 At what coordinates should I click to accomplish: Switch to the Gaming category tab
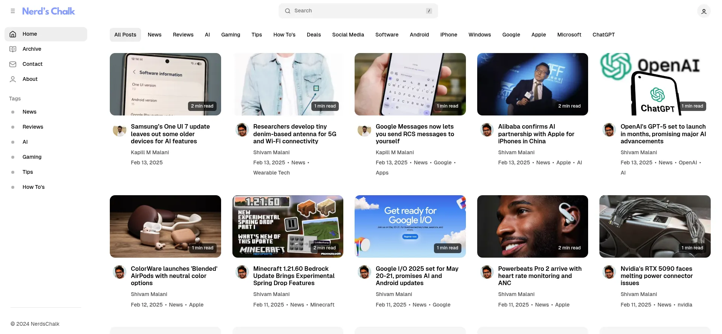click(x=231, y=35)
